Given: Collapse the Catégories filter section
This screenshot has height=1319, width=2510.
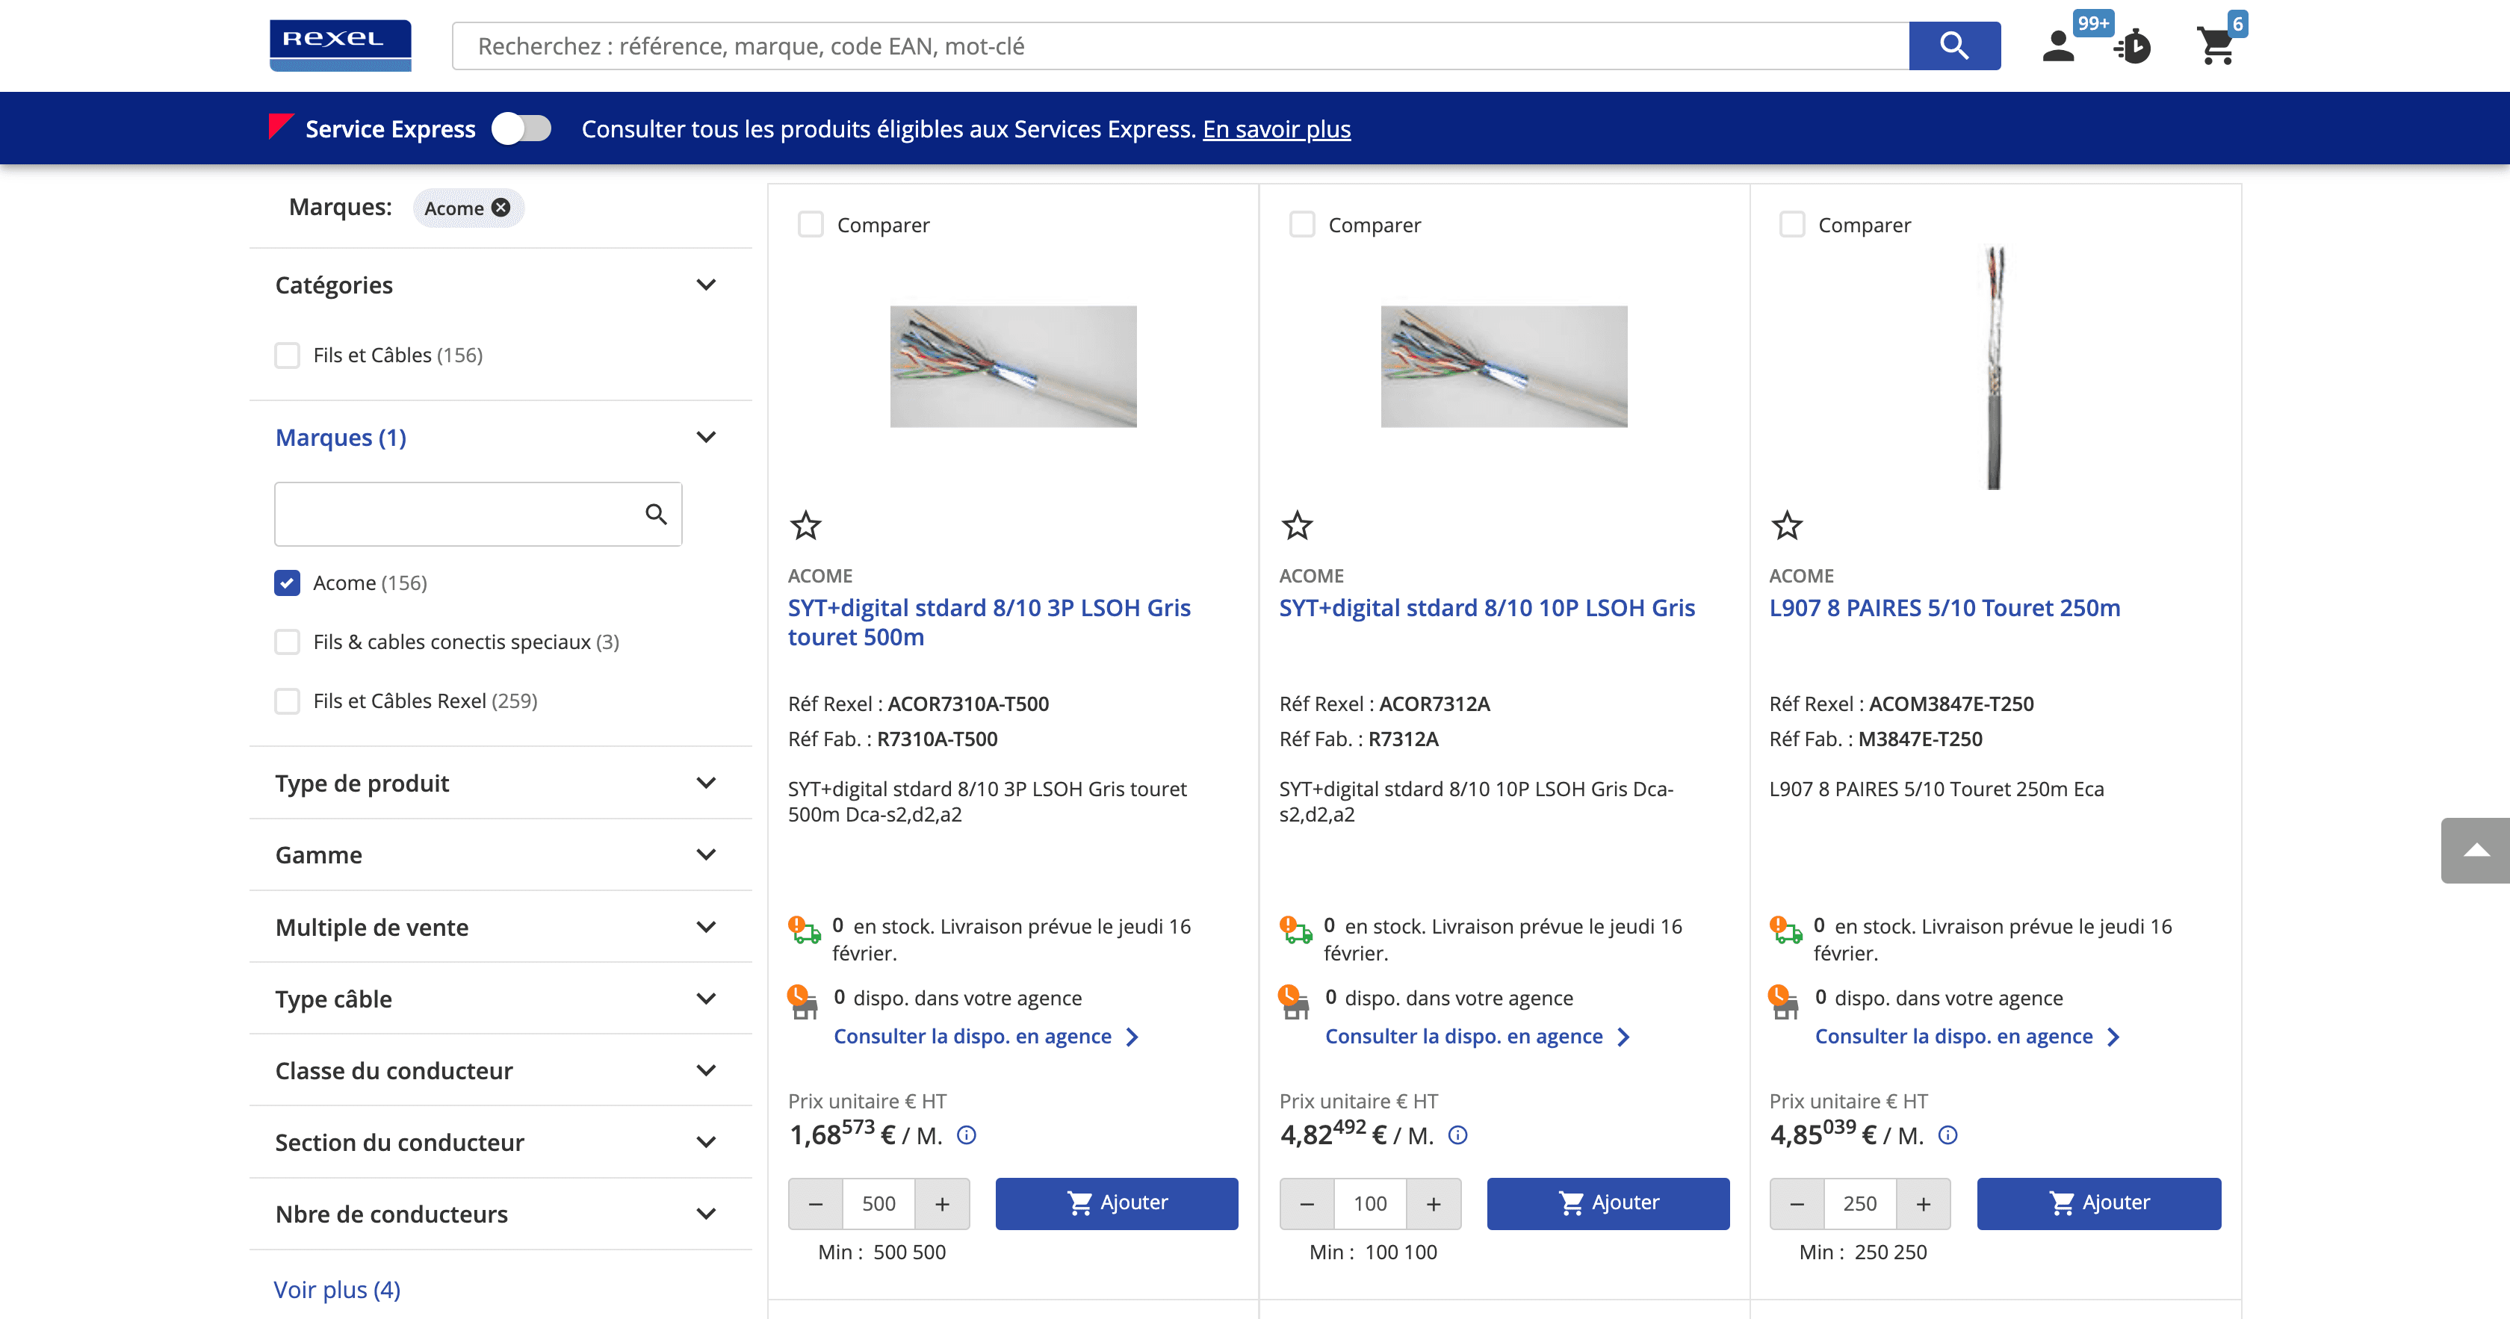Looking at the screenshot, I should pos(707,285).
